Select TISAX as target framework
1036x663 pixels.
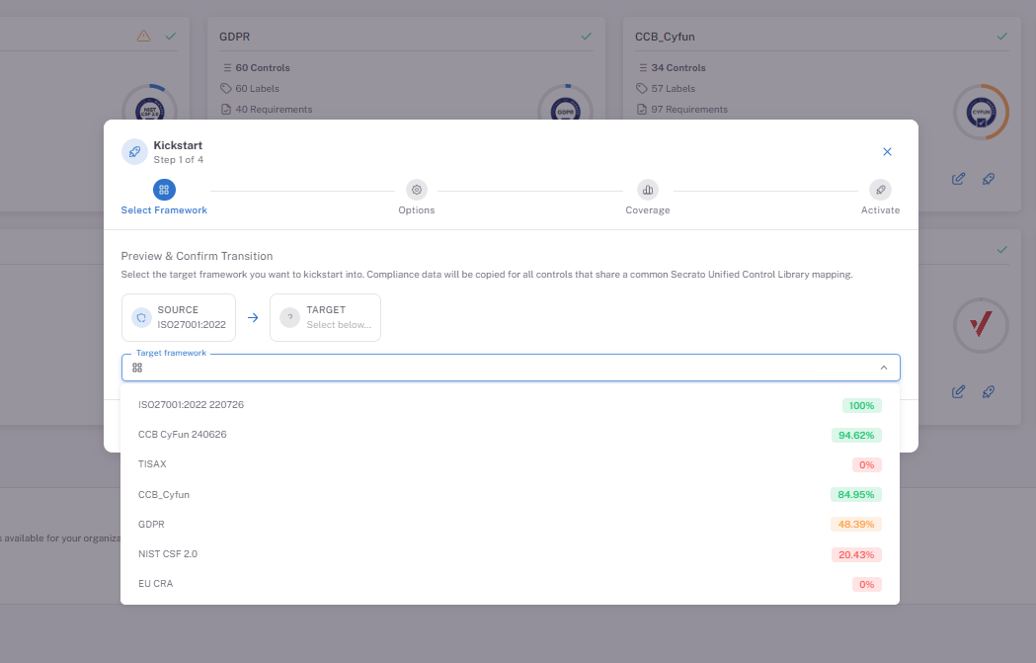pyautogui.click(x=510, y=464)
